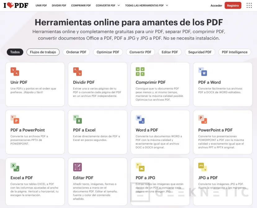The height and width of the screenshot is (208, 257).
Task: Click the Word a PDF icon
Action: point(140,119)
